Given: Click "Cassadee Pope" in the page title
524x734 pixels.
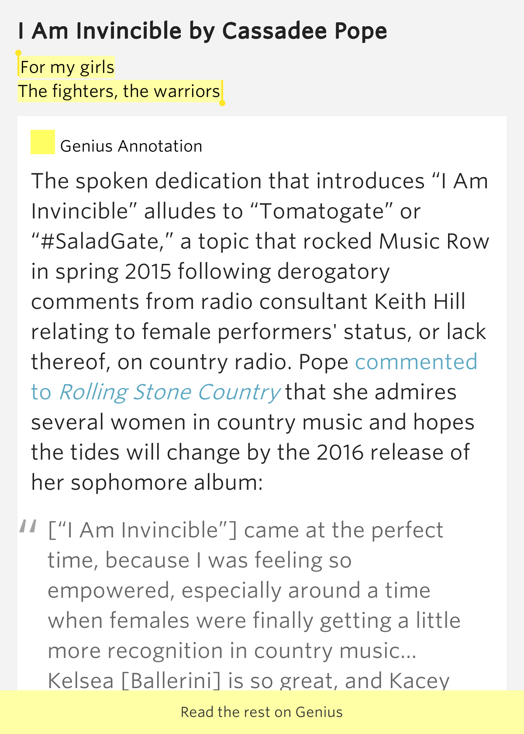Looking at the screenshot, I should 304,31.
